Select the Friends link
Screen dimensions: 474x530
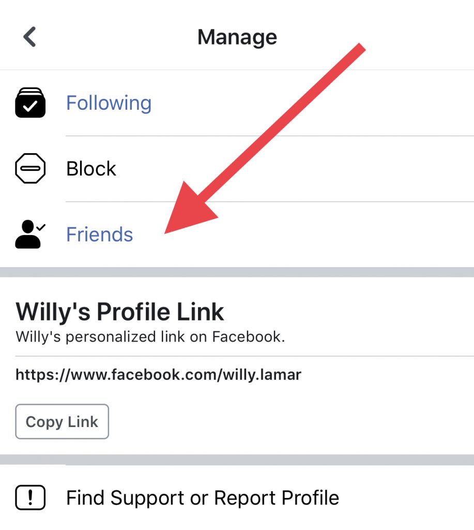point(99,234)
